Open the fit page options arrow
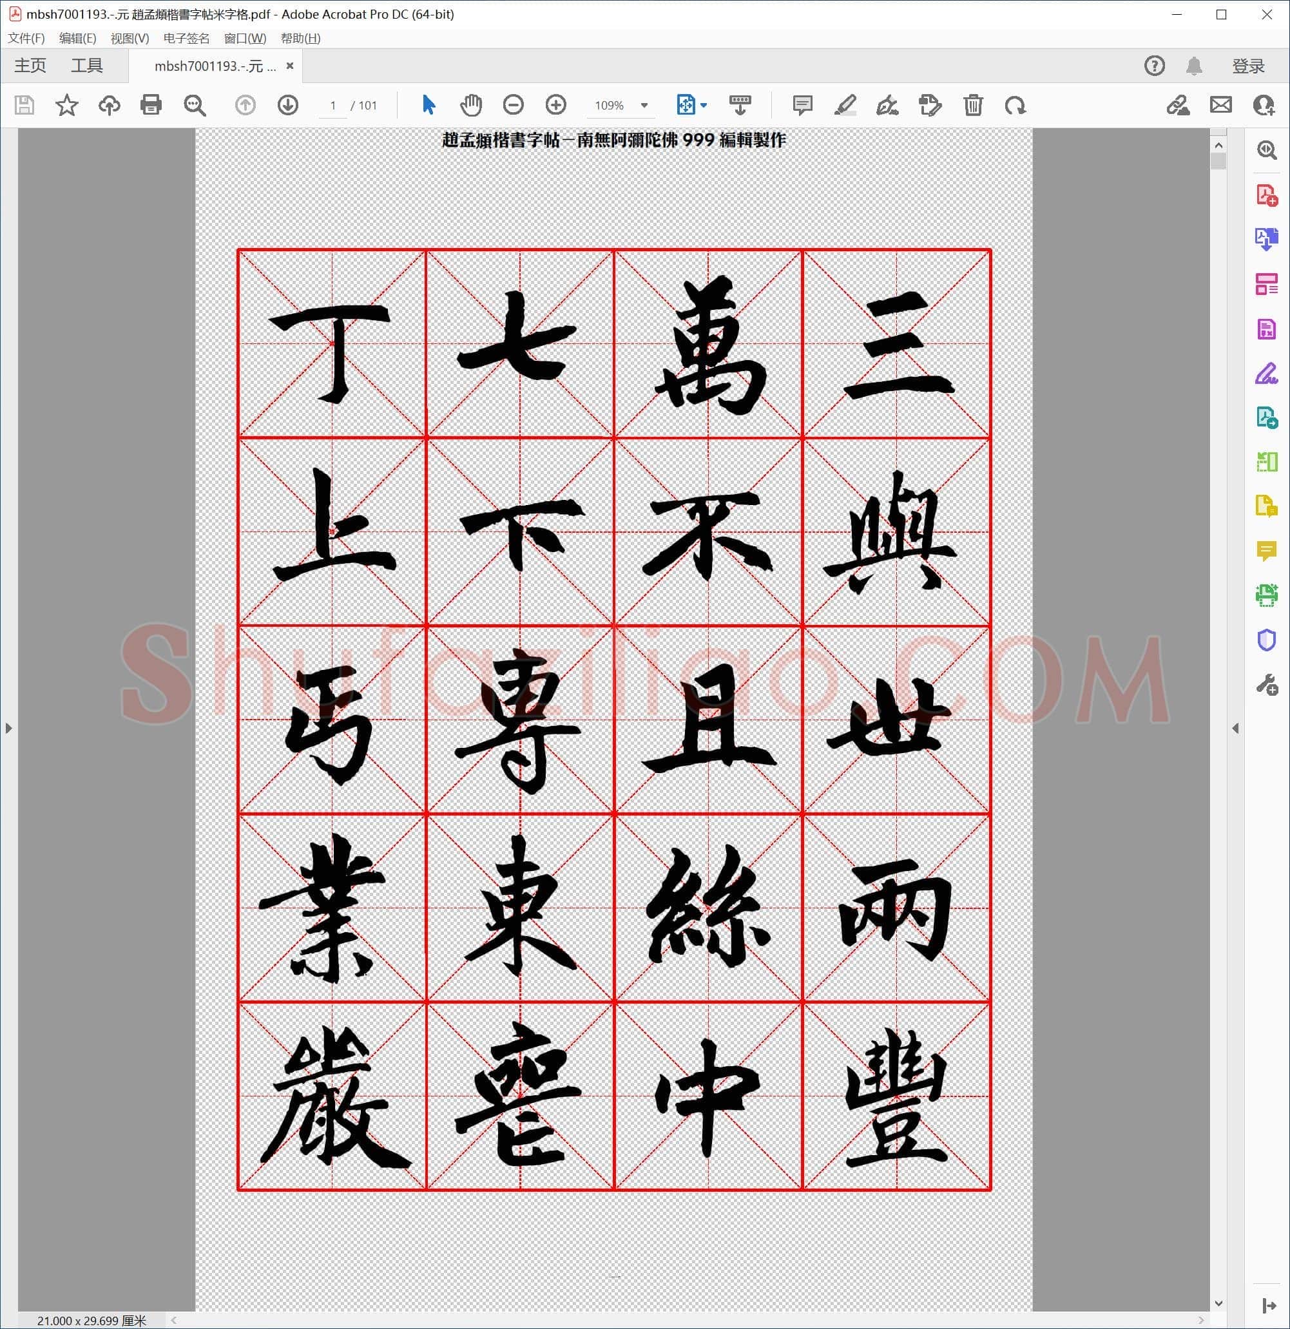The width and height of the screenshot is (1290, 1329). tap(704, 105)
